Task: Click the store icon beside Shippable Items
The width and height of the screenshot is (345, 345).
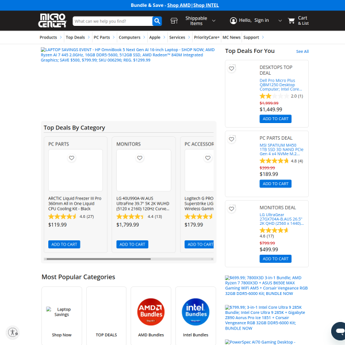Action: [174, 21]
